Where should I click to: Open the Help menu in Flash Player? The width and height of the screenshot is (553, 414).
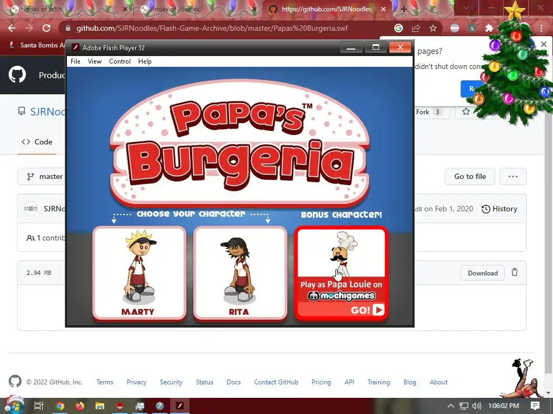(x=145, y=61)
